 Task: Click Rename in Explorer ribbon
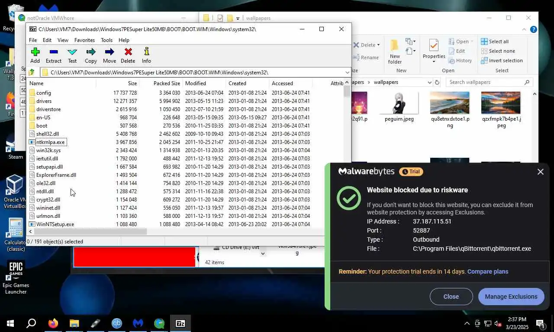366,57
